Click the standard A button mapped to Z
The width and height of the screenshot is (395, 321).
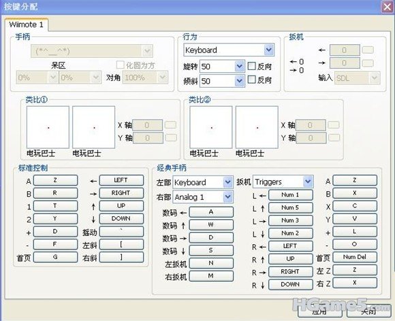[x=55, y=180]
